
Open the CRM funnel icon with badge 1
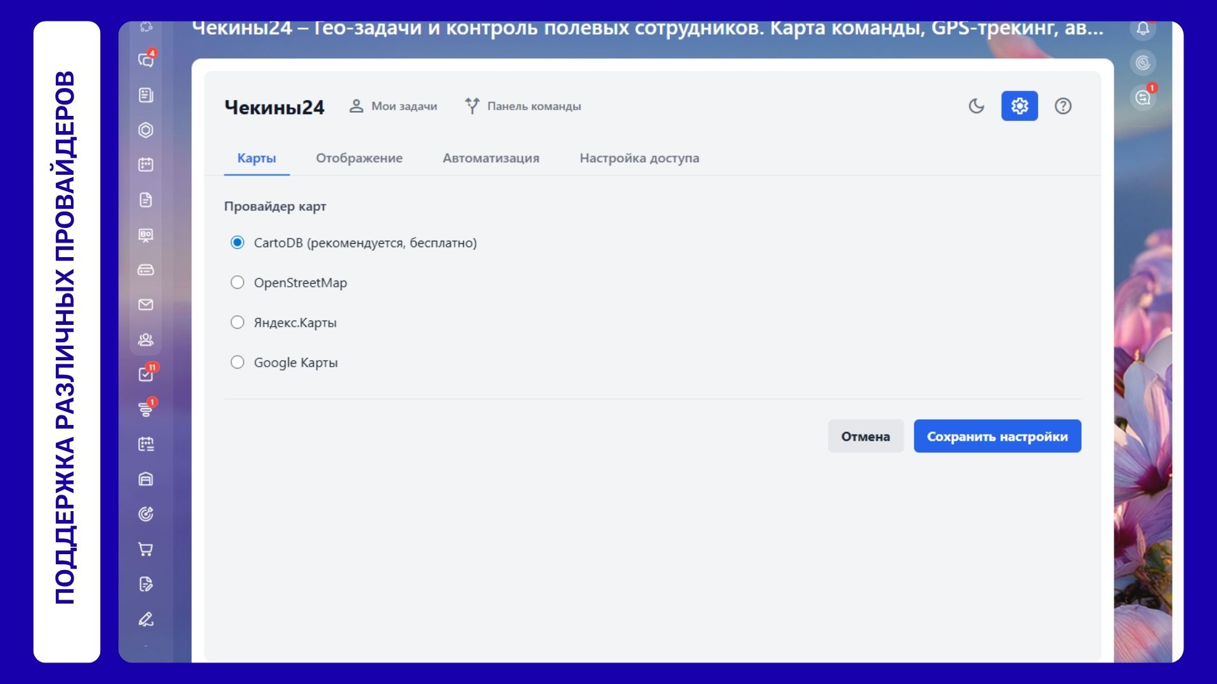click(146, 409)
